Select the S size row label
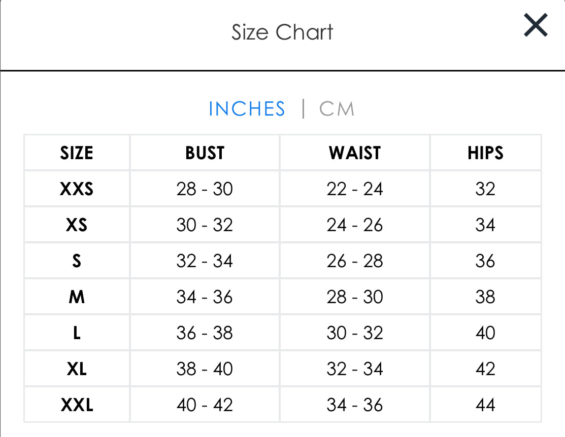Viewport: 565px width, 437px height. pos(77,261)
